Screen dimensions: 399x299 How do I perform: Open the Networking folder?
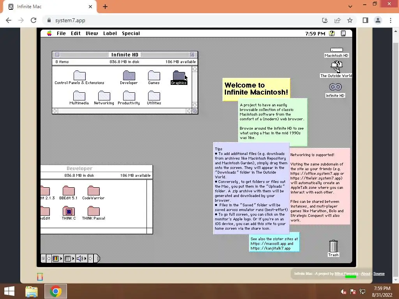[x=104, y=96]
